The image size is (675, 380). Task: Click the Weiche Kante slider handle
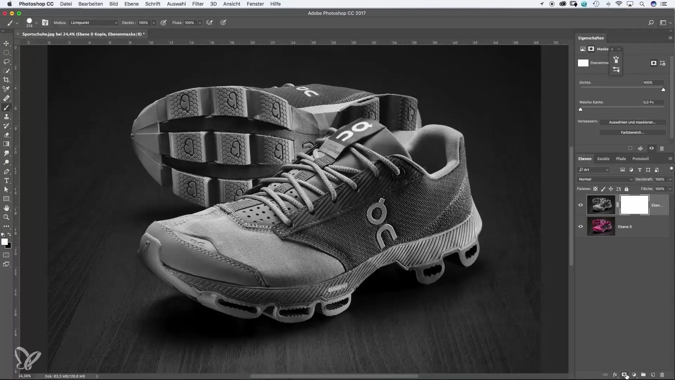[580, 109]
